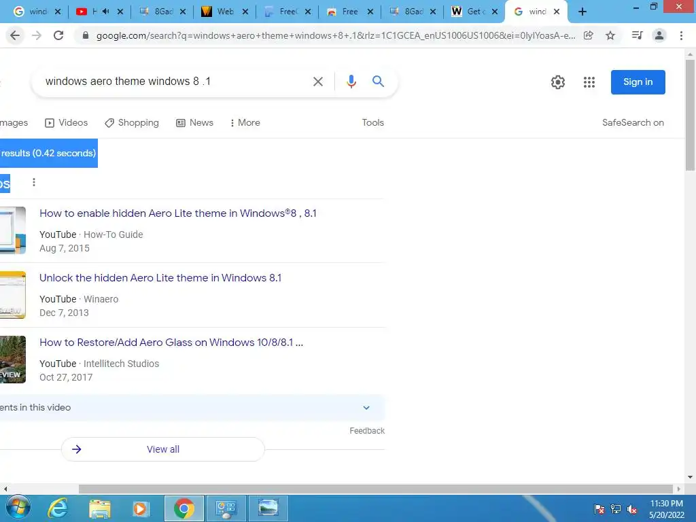The width and height of the screenshot is (696, 522).
Task: Reload the current Google page
Action: [58, 35]
